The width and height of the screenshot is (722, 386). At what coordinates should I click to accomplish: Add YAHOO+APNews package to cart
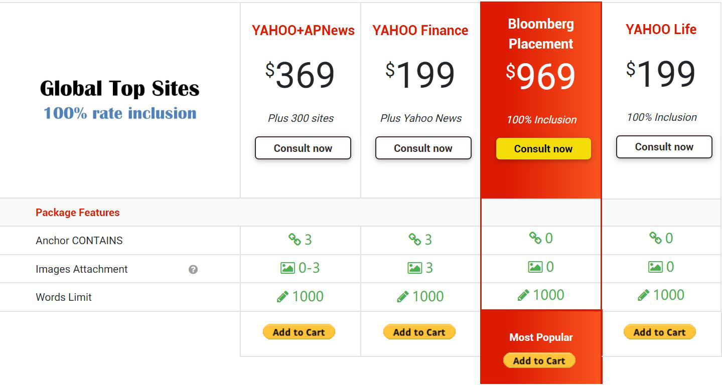coord(299,332)
